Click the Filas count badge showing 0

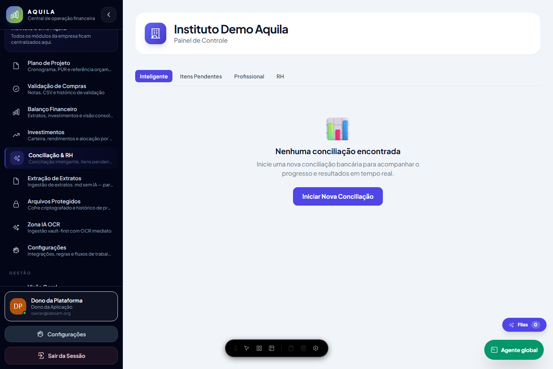click(x=536, y=325)
